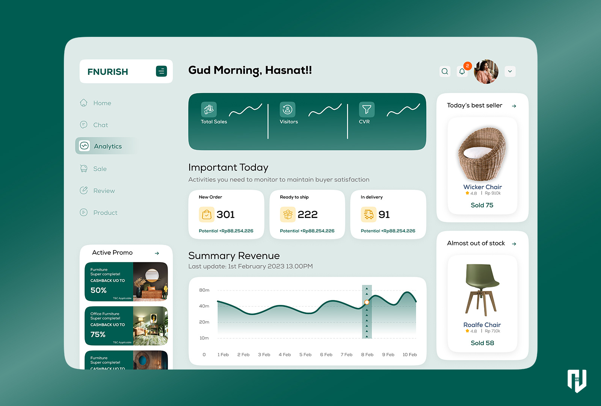Open the Almost out of stock arrow
601x406 pixels.
coord(514,244)
